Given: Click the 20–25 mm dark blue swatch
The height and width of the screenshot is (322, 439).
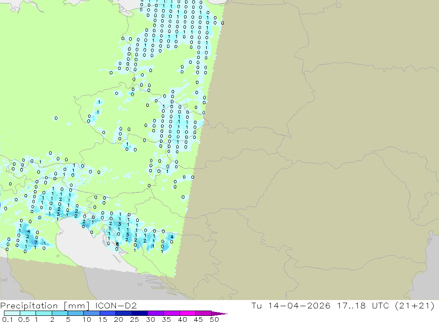Looking at the screenshot, I should tap(124, 313).
